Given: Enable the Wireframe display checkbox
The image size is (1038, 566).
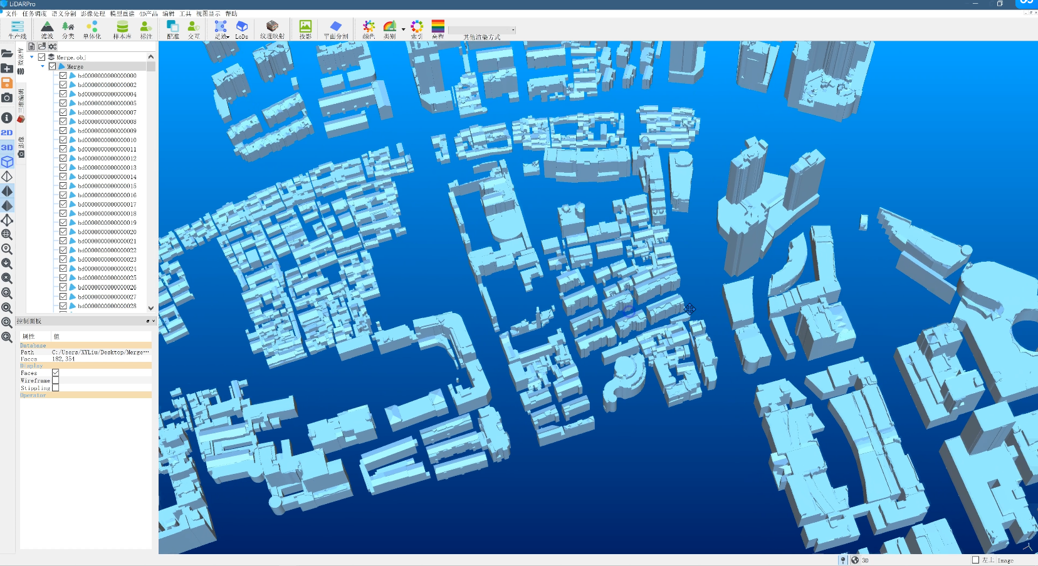Looking at the screenshot, I should tap(56, 380).
